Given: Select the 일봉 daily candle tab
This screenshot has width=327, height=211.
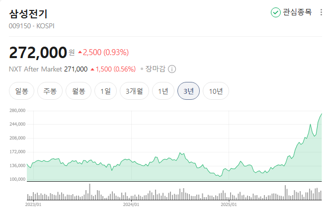Looking at the screenshot, I should pos(21,91).
